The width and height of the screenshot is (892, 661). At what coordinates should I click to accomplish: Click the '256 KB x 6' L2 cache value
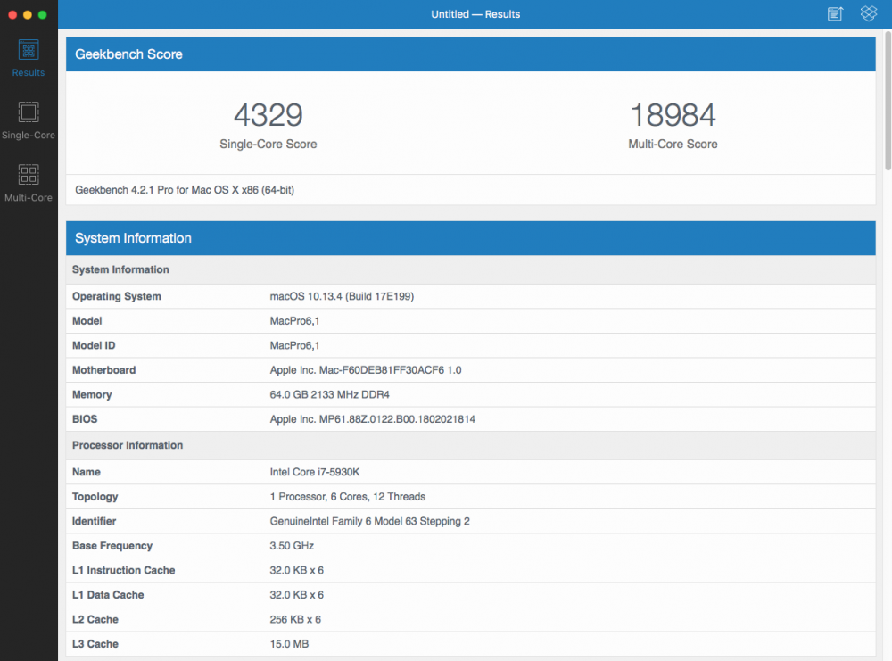coord(295,619)
